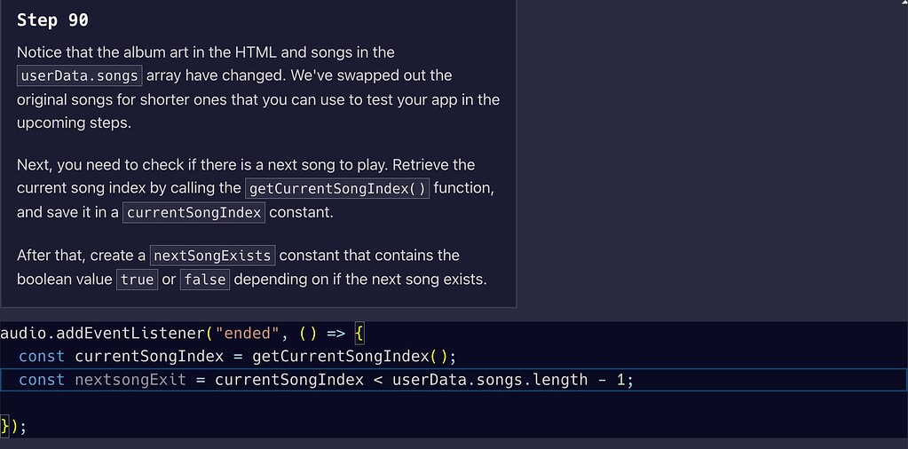Click the const keyword before currentSongIndex

tap(42, 357)
